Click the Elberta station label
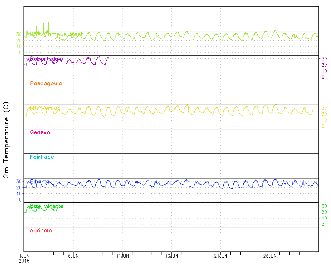This screenshot has height=264, width=331. pos(40,181)
